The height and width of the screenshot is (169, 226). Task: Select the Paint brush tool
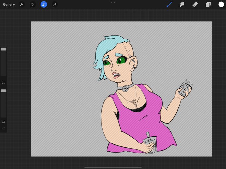tap(169, 4)
